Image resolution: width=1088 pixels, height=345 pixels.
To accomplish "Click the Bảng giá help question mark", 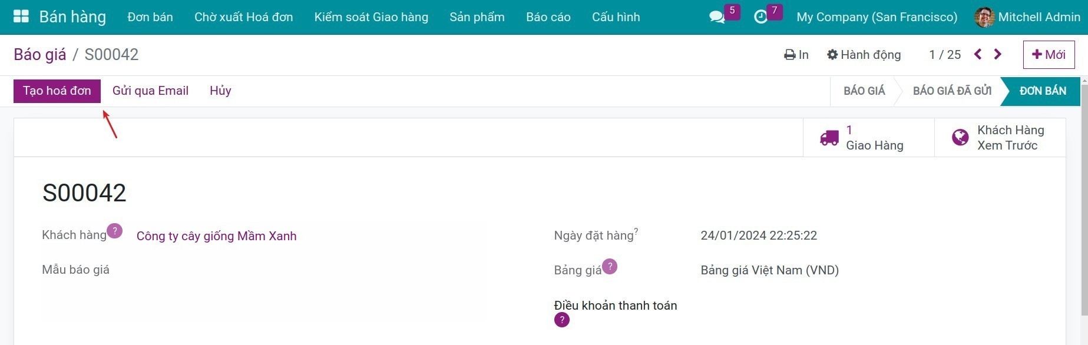I will pyautogui.click(x=610, y=266).
